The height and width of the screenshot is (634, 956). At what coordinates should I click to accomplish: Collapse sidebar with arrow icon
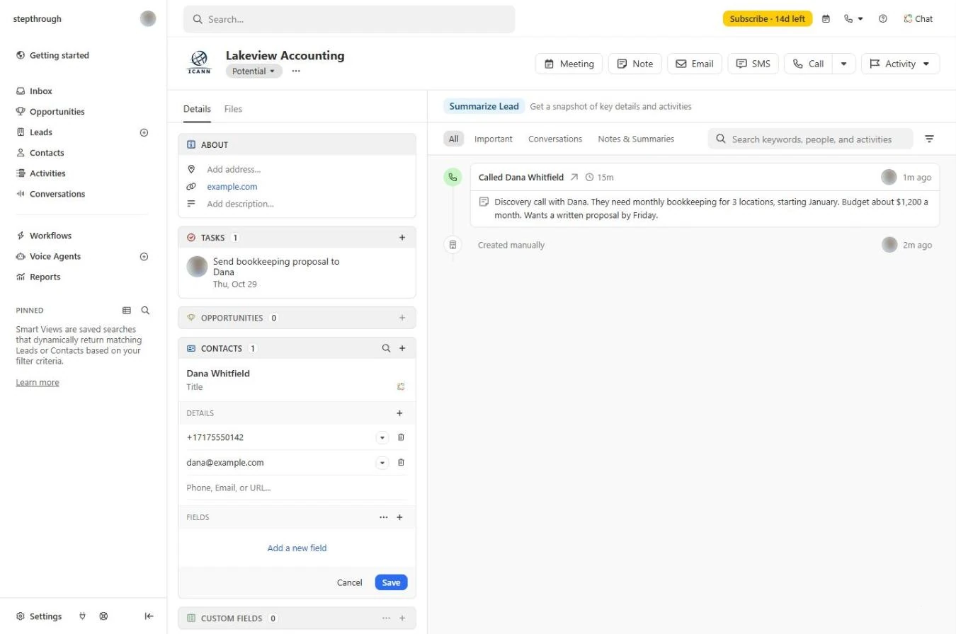[149, 616]
